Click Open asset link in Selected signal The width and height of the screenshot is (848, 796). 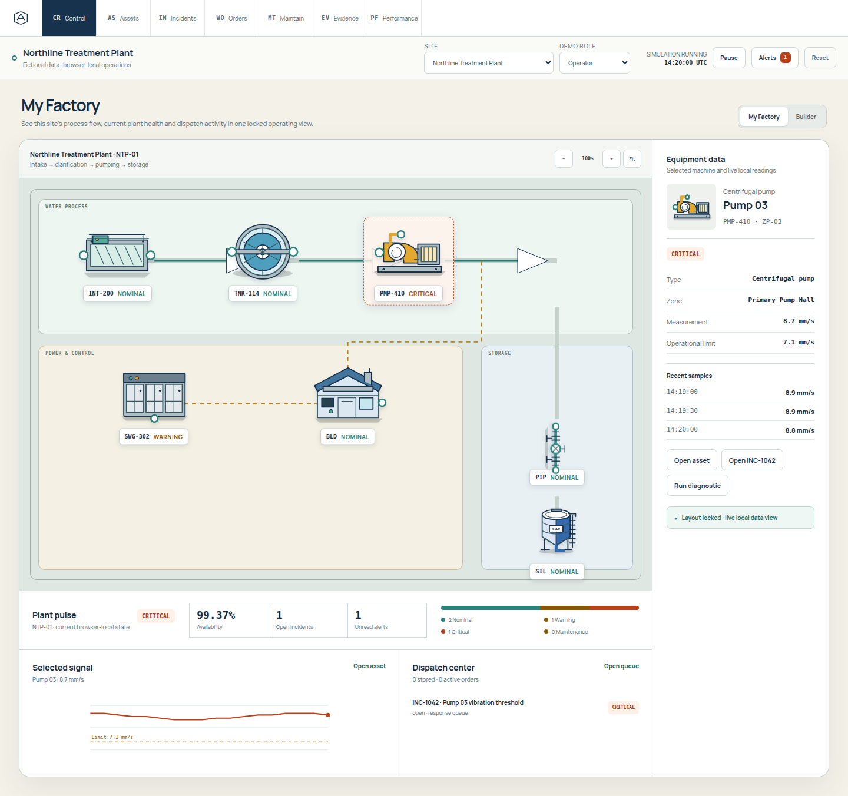[x=369, y=666]
